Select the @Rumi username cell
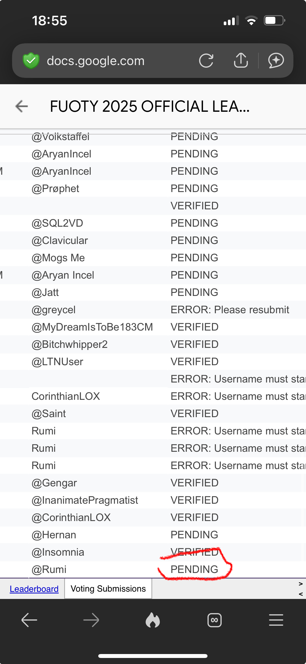This screenshot has width=306, height=664. tap(49, 570)
